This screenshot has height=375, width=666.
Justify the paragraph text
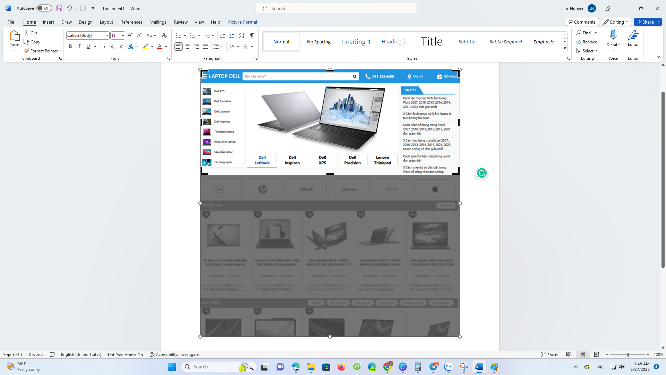coord(206,47)
